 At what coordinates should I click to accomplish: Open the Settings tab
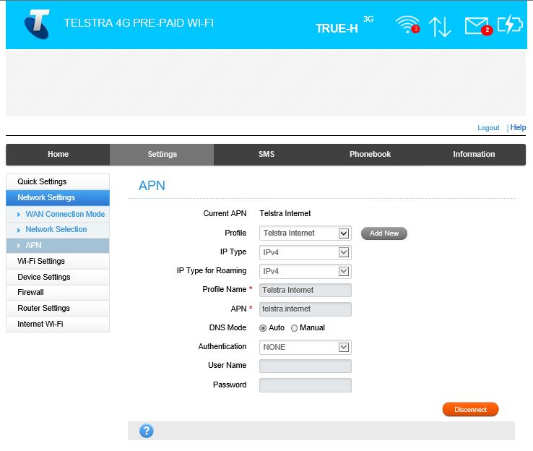tap(162, 155)
